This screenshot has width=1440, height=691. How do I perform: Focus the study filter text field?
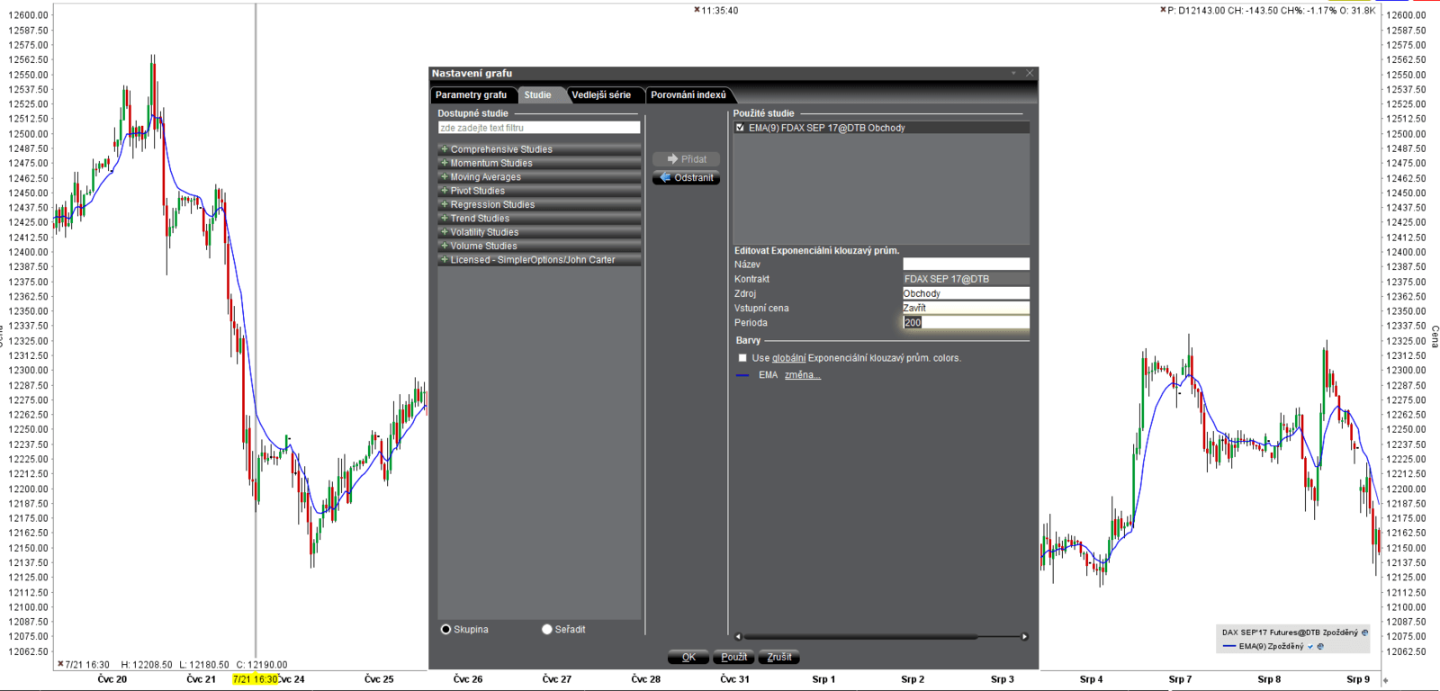point(539,128)
